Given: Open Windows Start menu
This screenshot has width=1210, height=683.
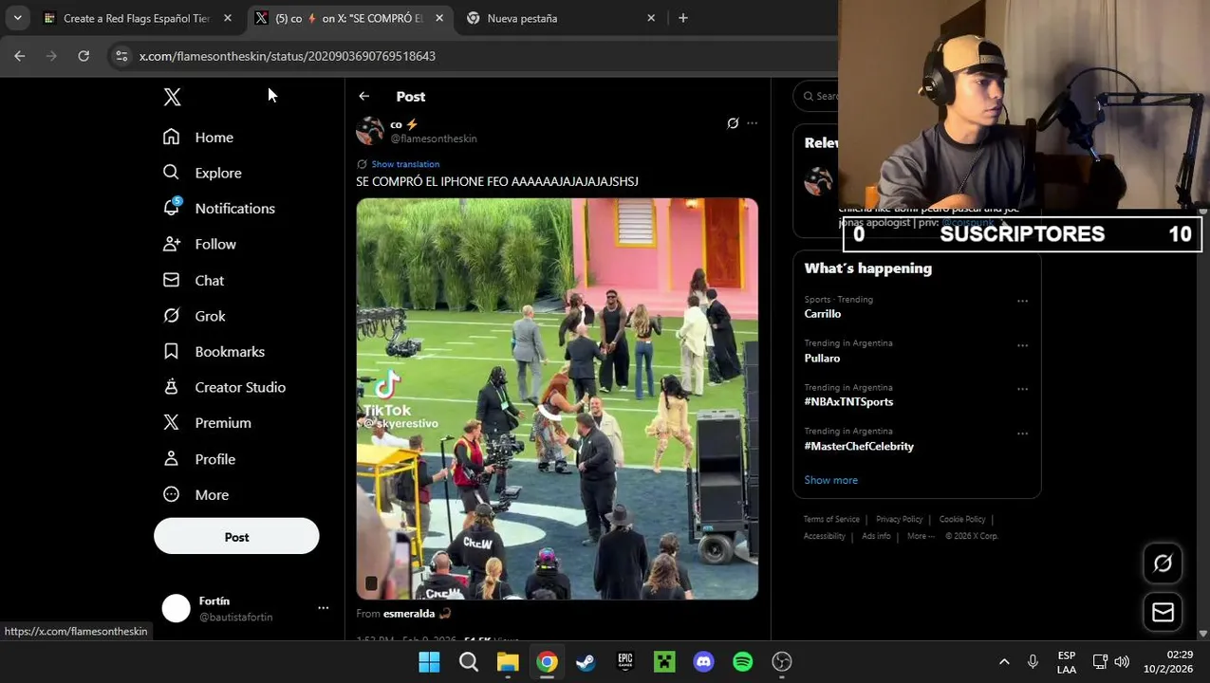Looking at the screenshot, I should tap(429, 662).
